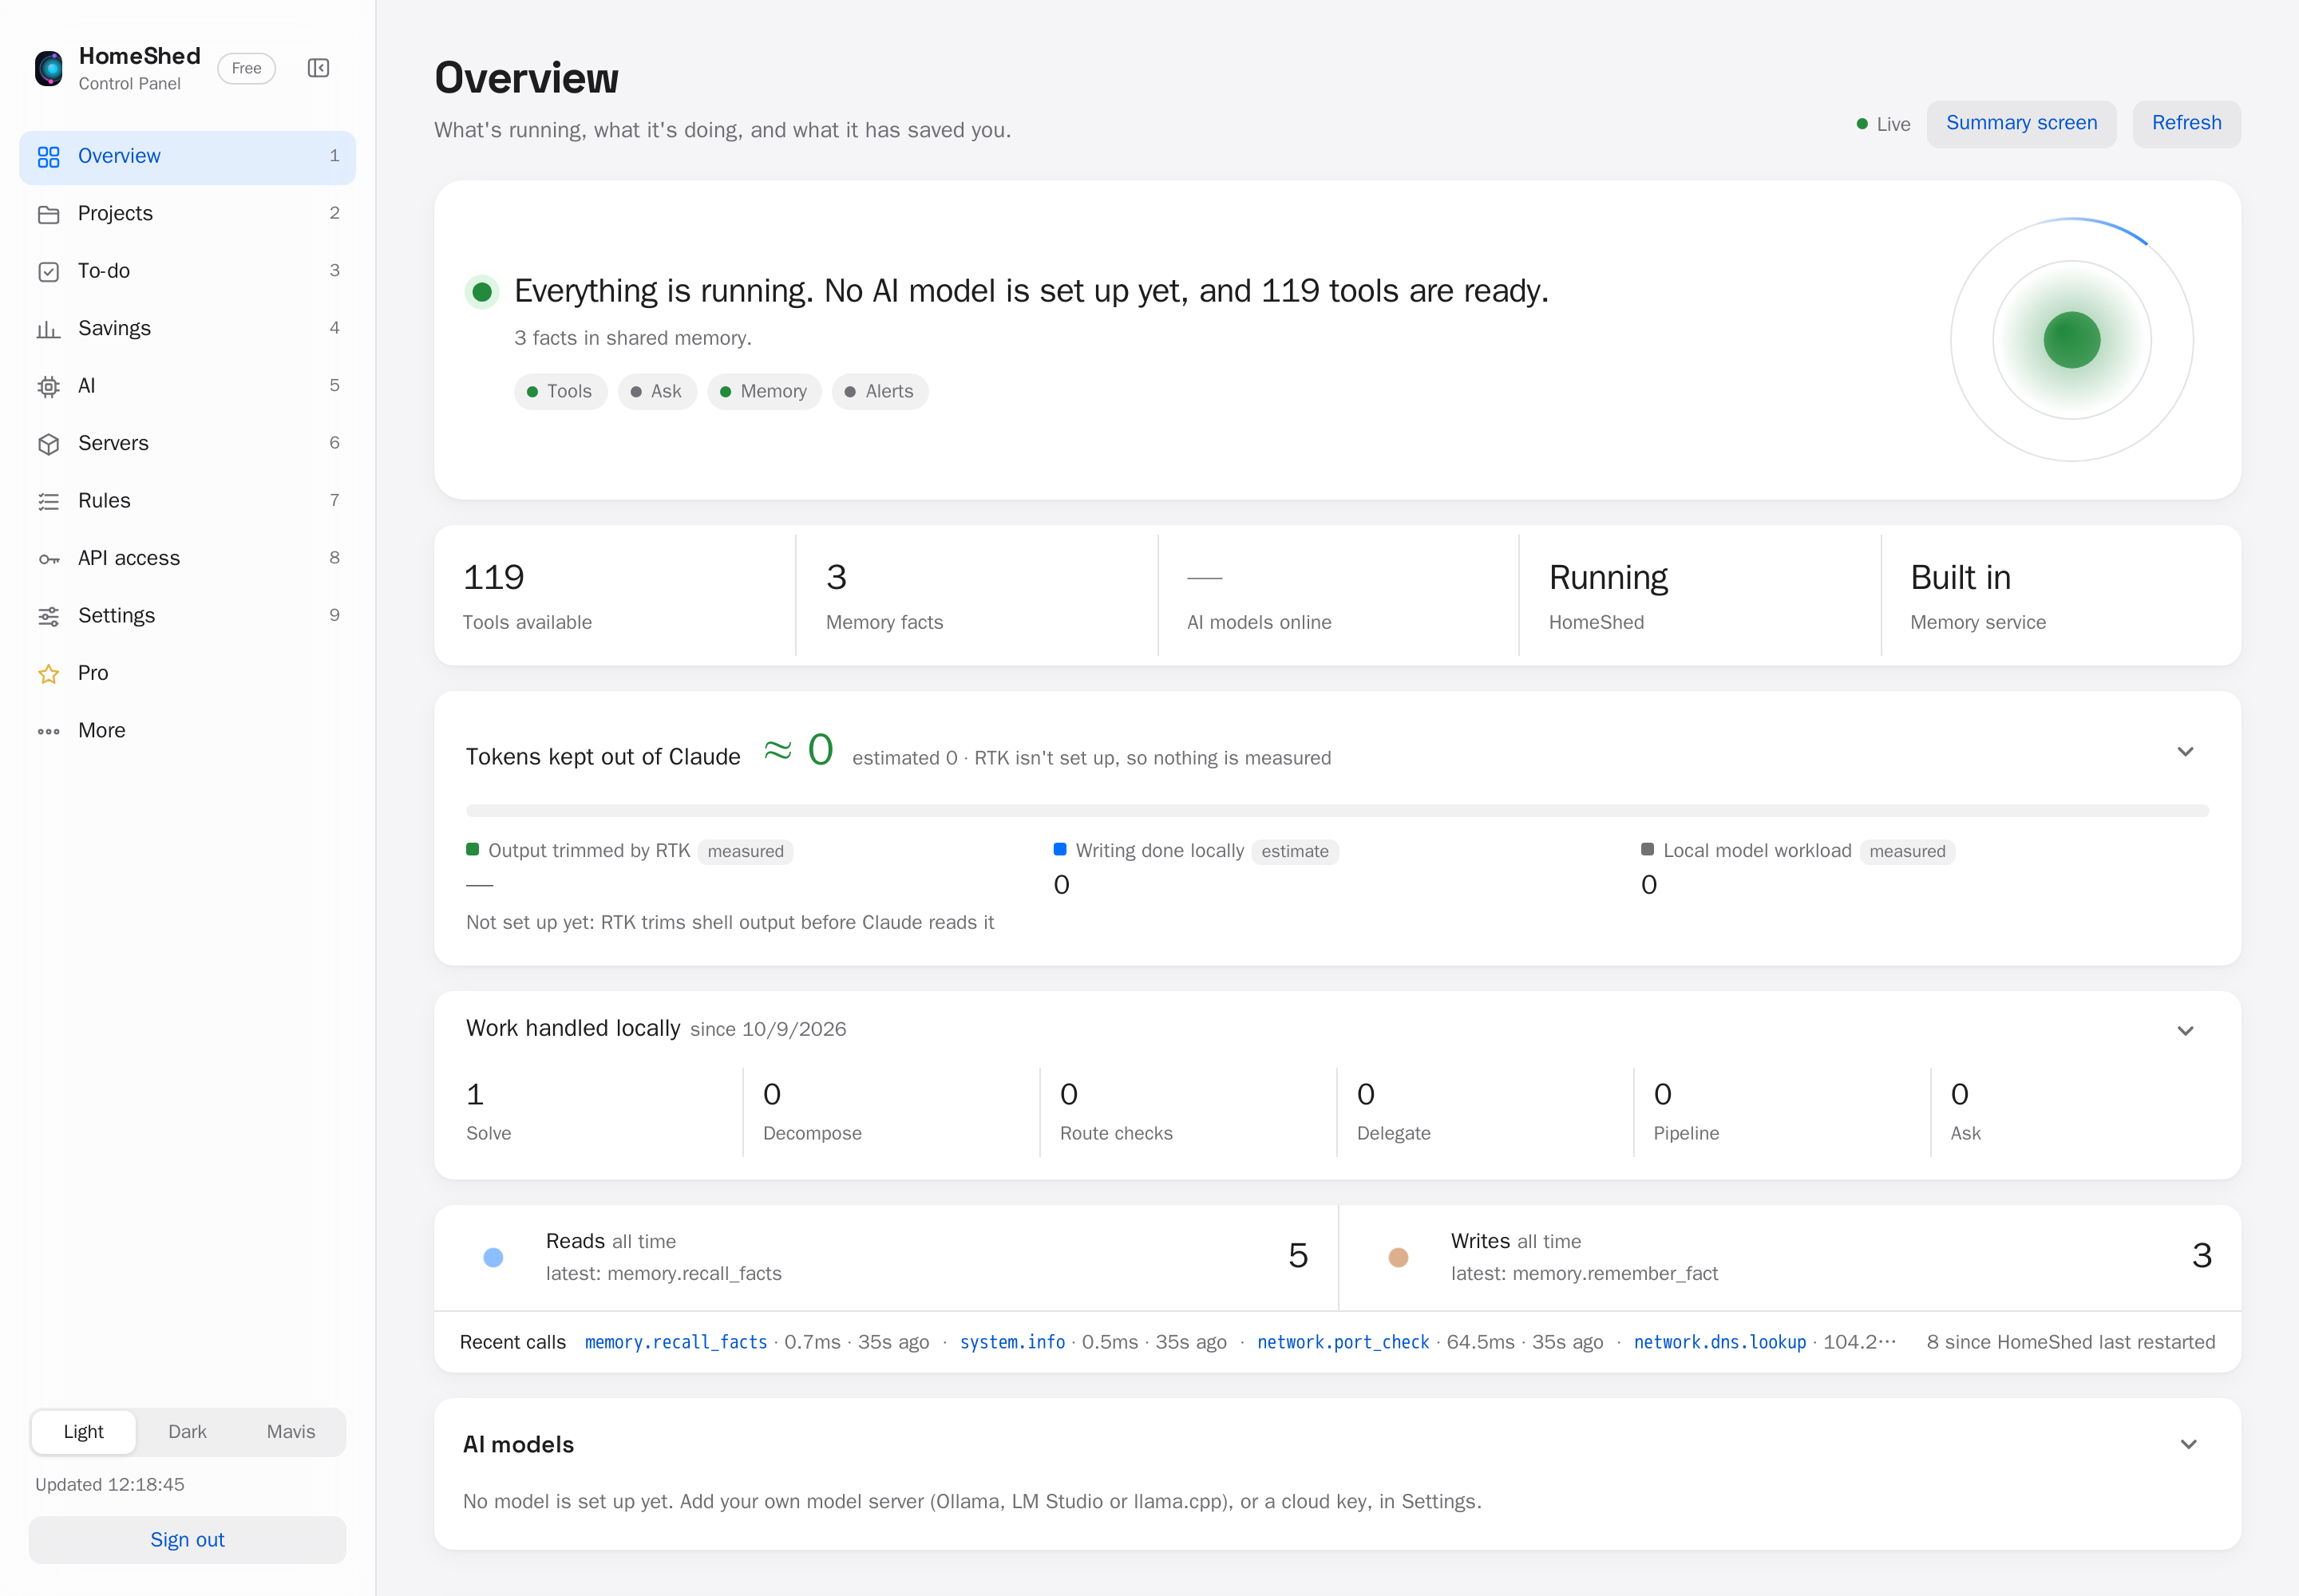Open the Savings page
Screen dimensions: 2299x1596
pos(187,329)
